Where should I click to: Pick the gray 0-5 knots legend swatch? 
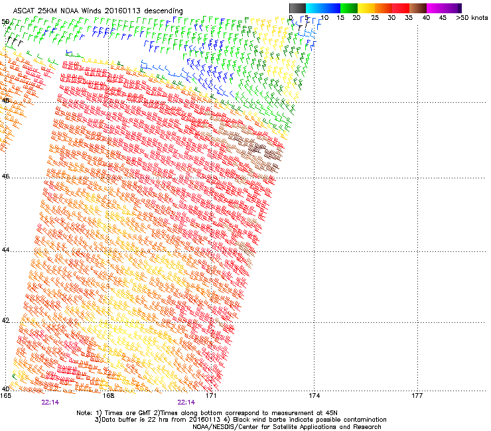tap(297, 8)
